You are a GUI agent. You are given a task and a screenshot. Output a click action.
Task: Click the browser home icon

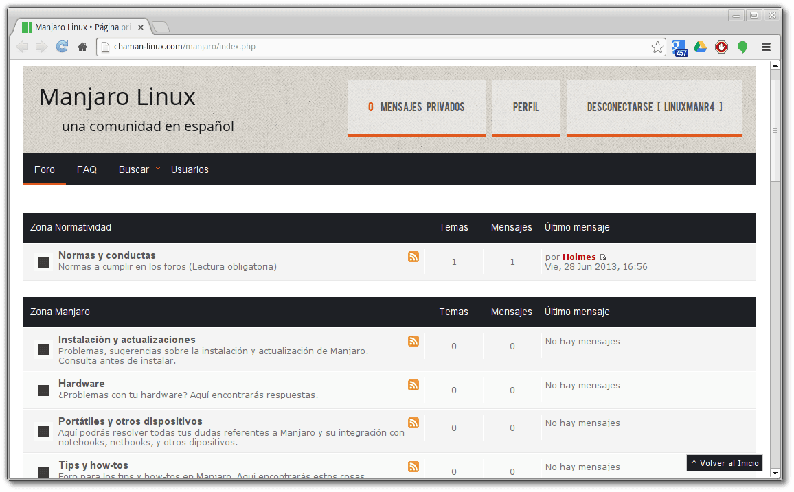coord(81,47)
